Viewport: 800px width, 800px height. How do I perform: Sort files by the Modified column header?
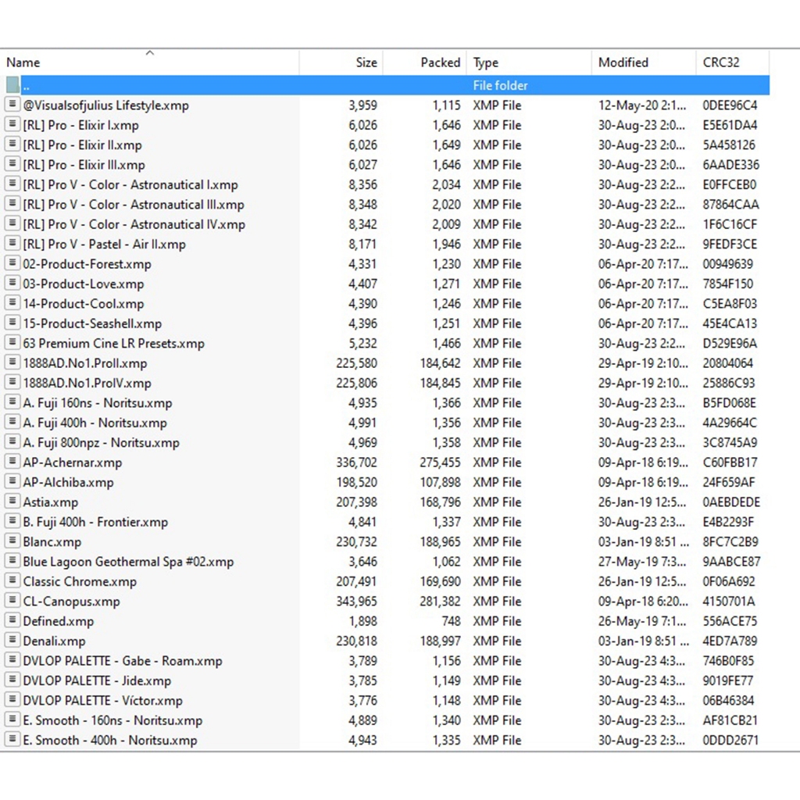point(623,62)
